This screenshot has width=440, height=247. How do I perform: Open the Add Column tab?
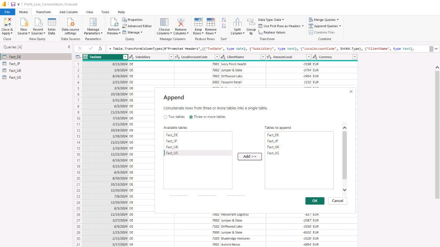69,12
